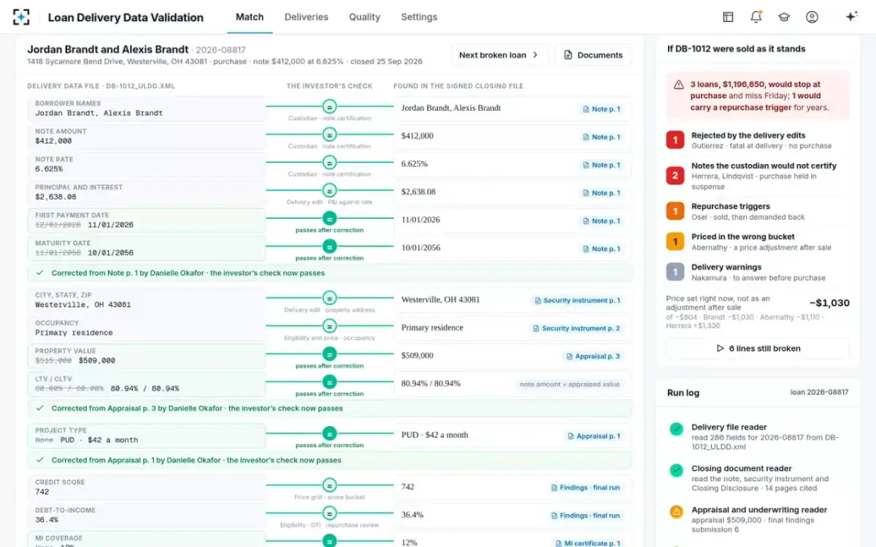The image size is (876, 547).
Task: Open the graduation cap learning icon
Action: 783,17
